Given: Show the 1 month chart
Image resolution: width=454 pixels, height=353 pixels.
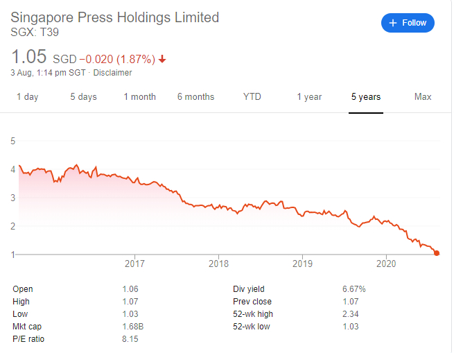Looking at the screenshot, I should 140,97.
